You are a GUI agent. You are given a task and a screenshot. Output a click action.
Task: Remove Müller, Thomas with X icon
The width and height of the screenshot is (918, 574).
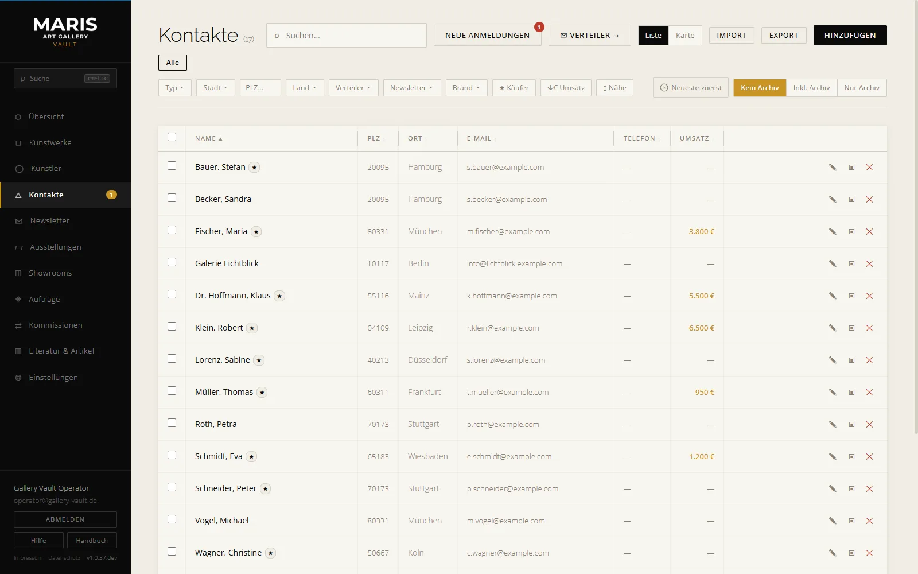tap(870, 393)
